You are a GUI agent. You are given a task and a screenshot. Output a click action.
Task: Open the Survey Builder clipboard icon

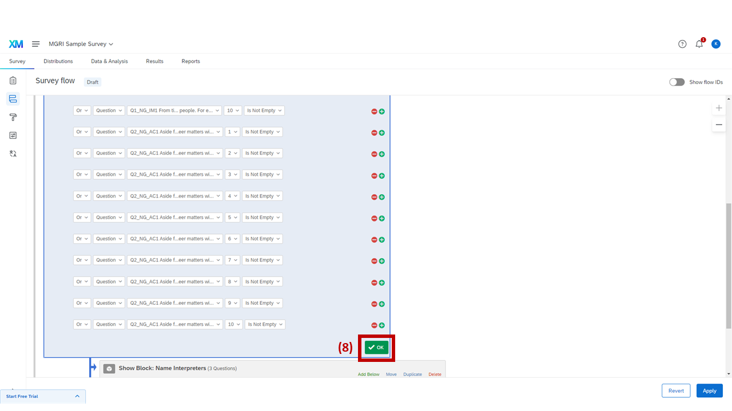[x=13, y=80]
